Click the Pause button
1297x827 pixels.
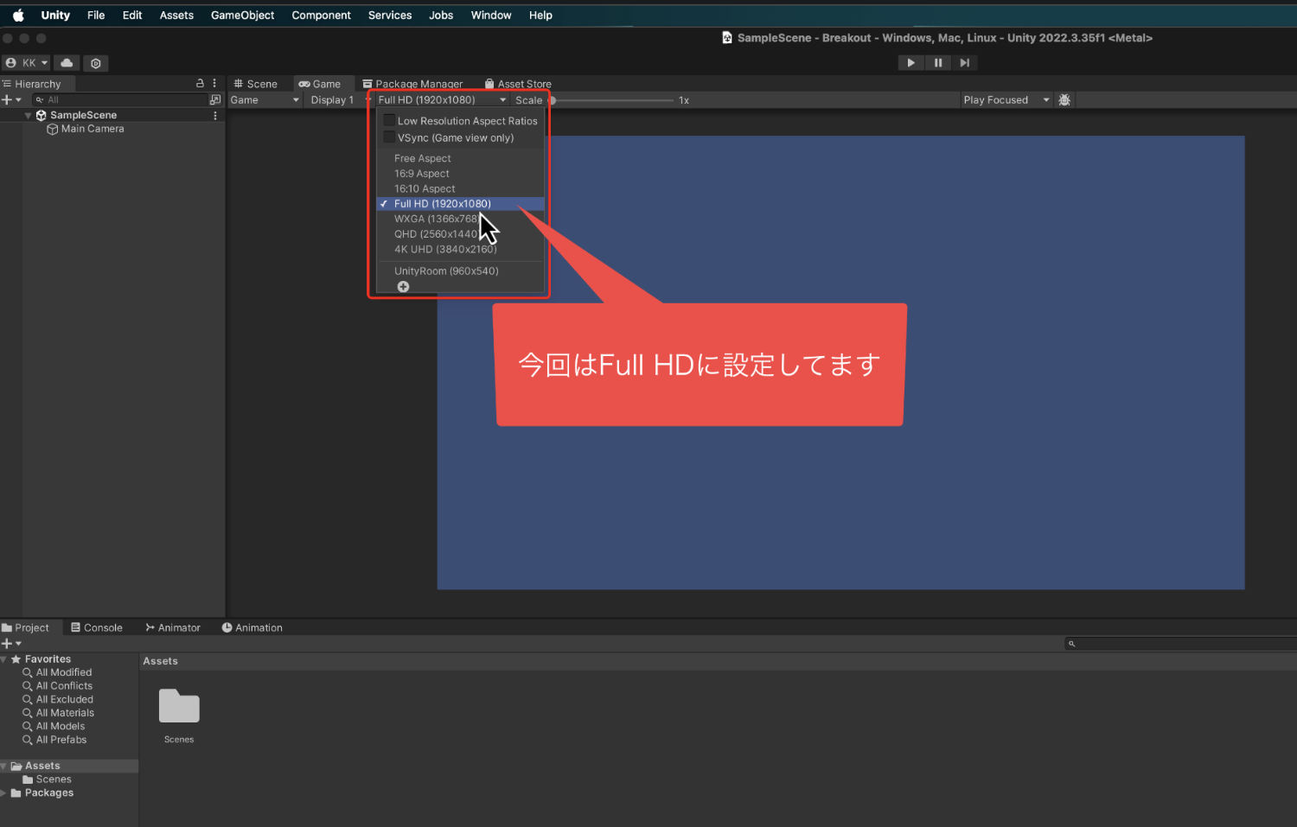click(x=938, y=62)
